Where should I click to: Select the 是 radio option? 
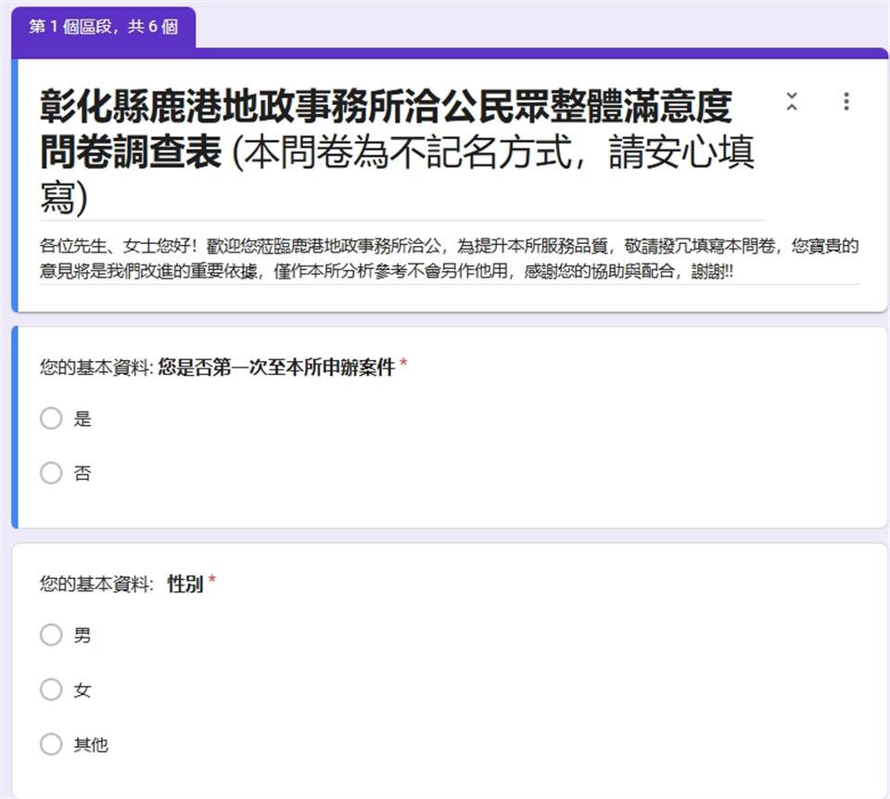pos(51,419)
